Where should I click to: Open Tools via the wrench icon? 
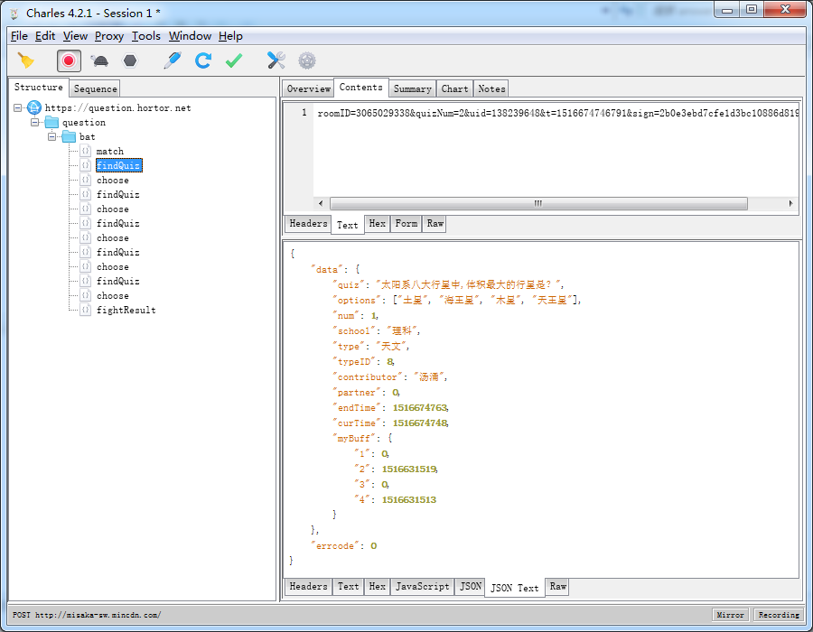pos(276,60)
